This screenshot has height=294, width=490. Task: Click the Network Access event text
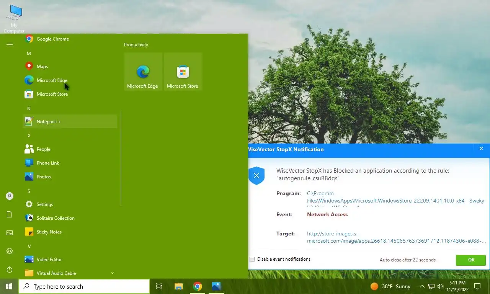pos(327,215)
